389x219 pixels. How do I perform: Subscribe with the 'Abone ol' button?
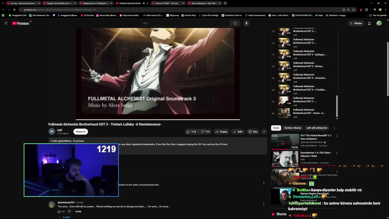pyautogui.click(x=81, y=132)
